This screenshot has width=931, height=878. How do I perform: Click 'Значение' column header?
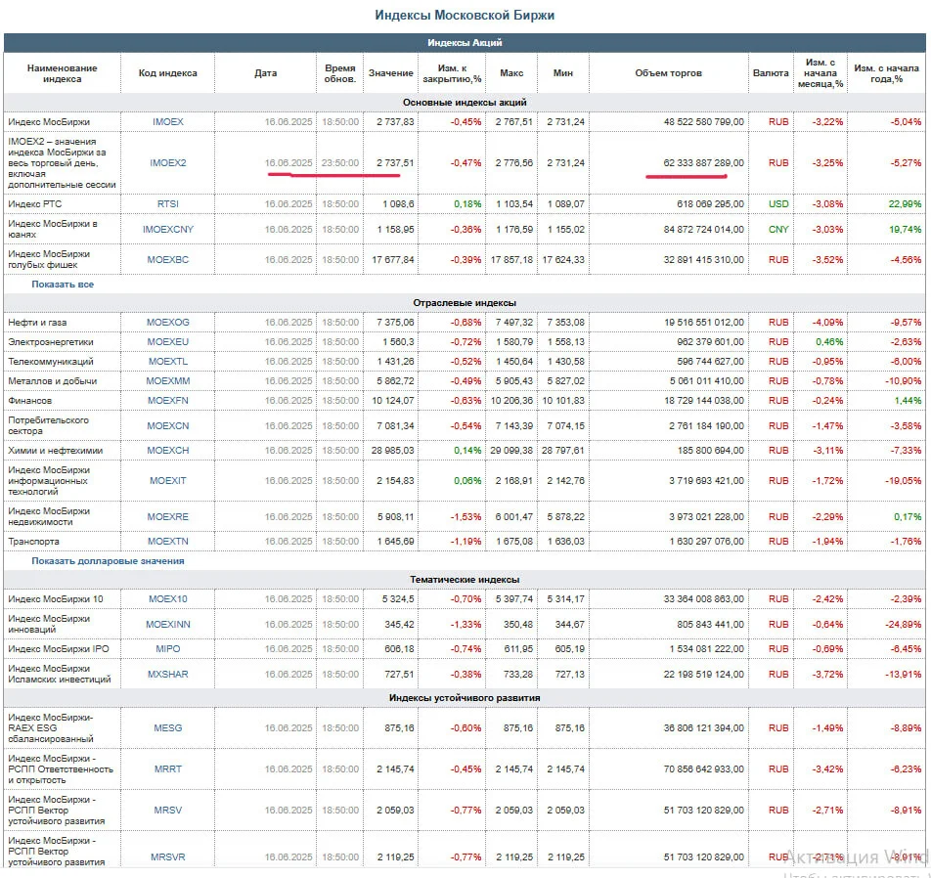pos(391,73)
